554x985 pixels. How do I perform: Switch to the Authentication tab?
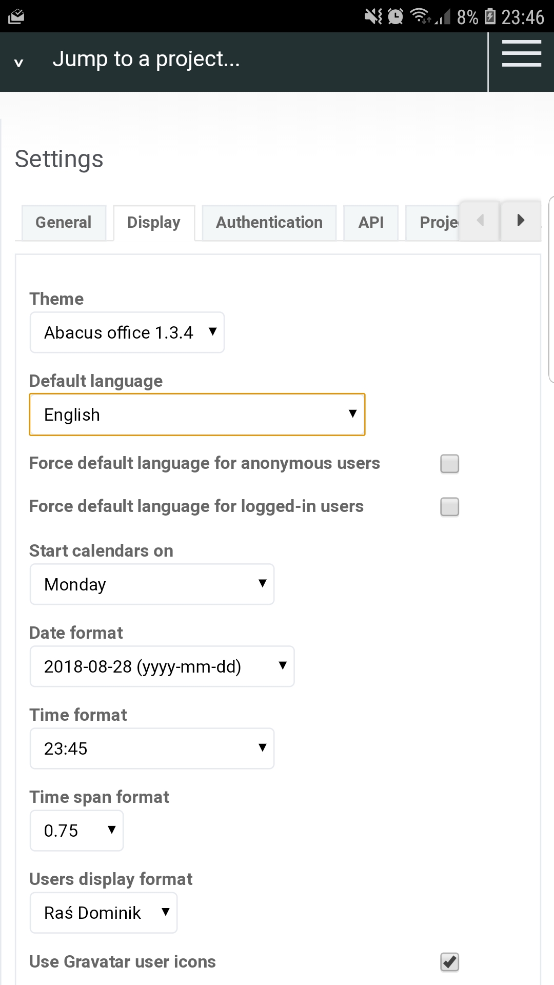269,223
